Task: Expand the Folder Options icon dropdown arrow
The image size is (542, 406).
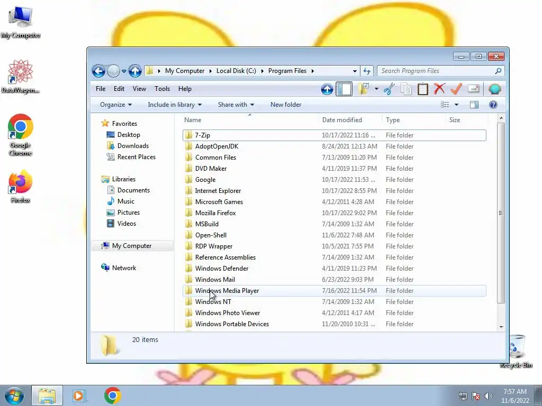Action: click(x=376, y=89)
